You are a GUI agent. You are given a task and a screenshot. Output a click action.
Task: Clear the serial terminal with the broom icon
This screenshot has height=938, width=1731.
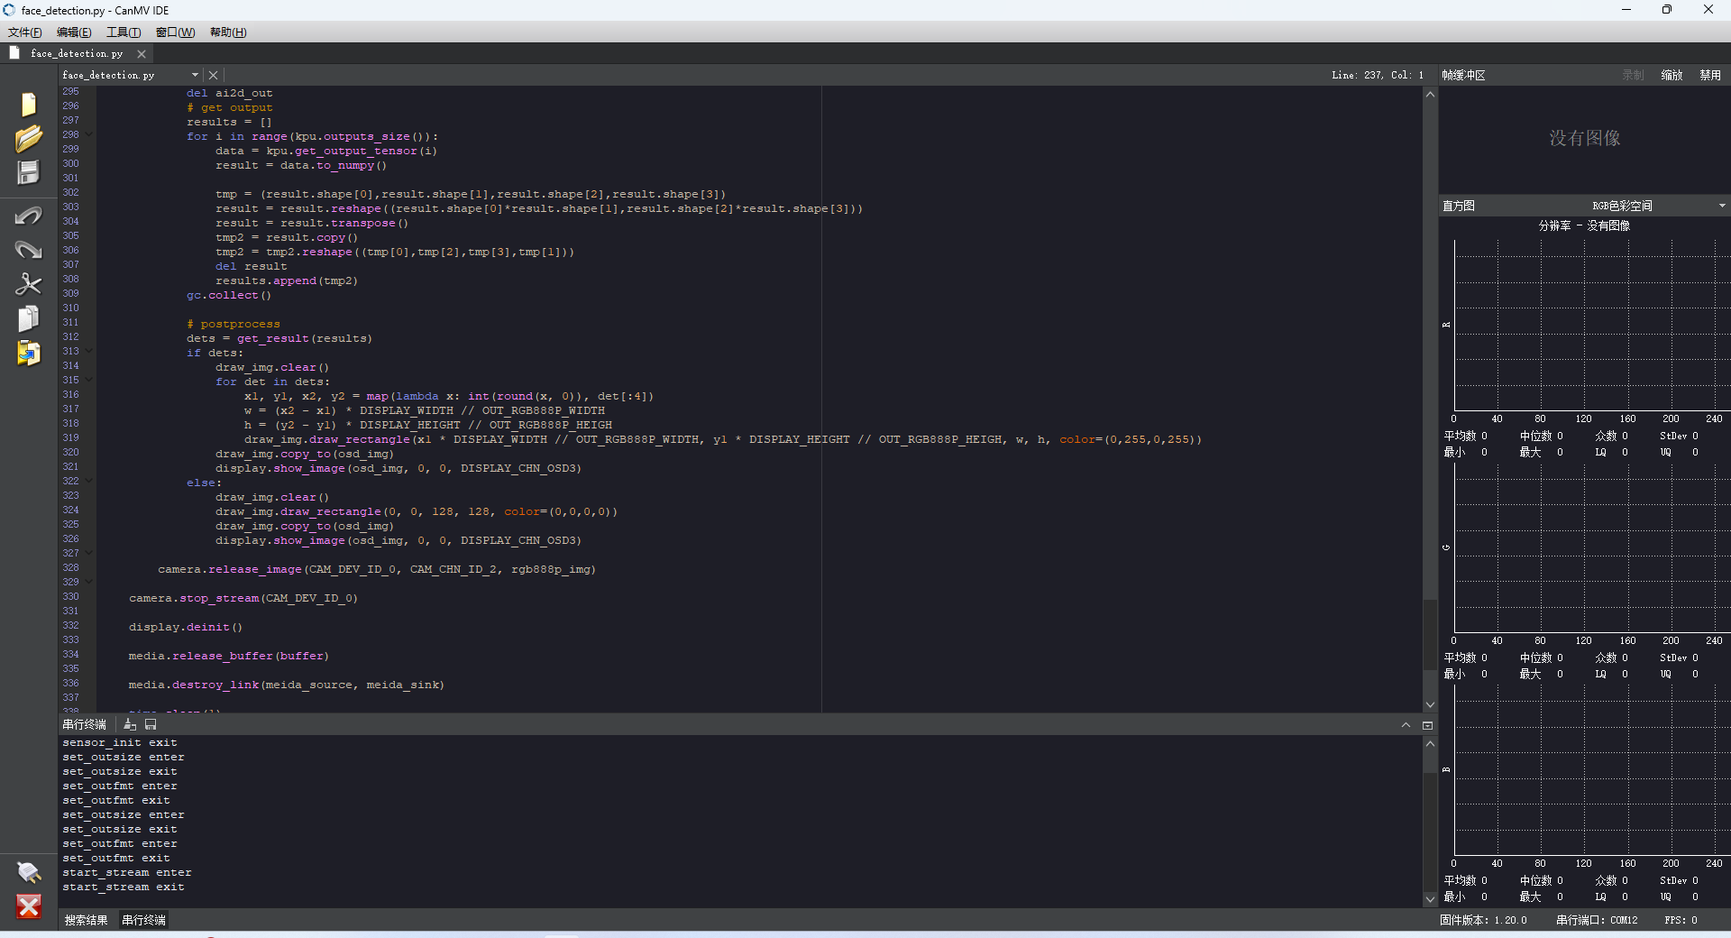130,724
